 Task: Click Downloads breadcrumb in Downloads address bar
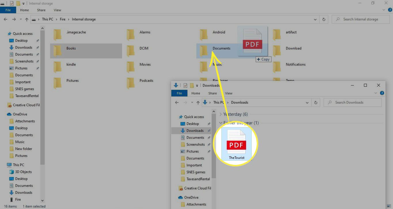(240, 102)
